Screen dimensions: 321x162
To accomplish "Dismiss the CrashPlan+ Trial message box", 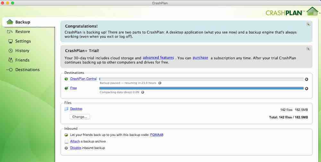I will (x=308, y=49).
